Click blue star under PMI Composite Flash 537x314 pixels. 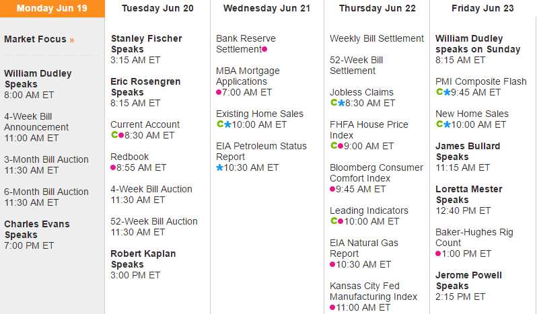coord(447,92)
